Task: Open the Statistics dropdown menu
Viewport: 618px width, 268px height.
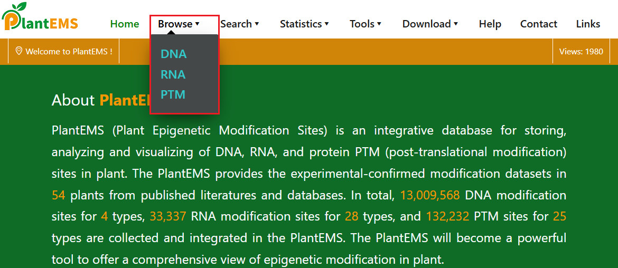Action: 304,24
